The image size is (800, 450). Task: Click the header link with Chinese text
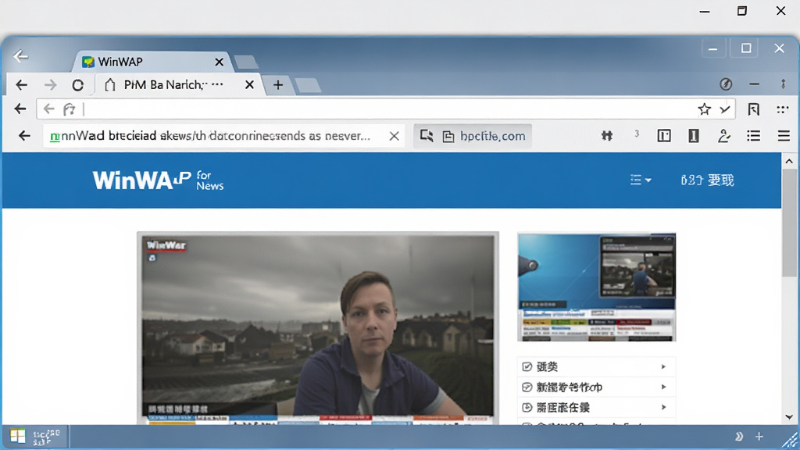(x=707, y=180)
